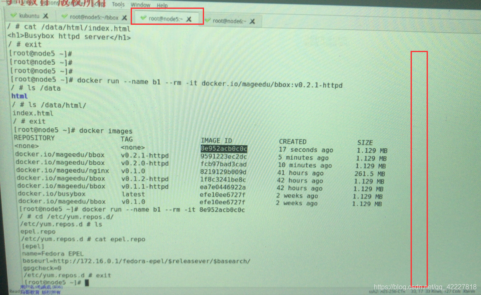Close the root@node5:~/bbox tab
The width and height of the screenshot is (481, 295).
(124, 18)
